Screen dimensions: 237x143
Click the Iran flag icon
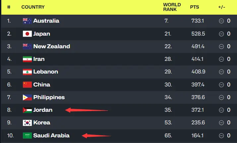coord(27,59)
